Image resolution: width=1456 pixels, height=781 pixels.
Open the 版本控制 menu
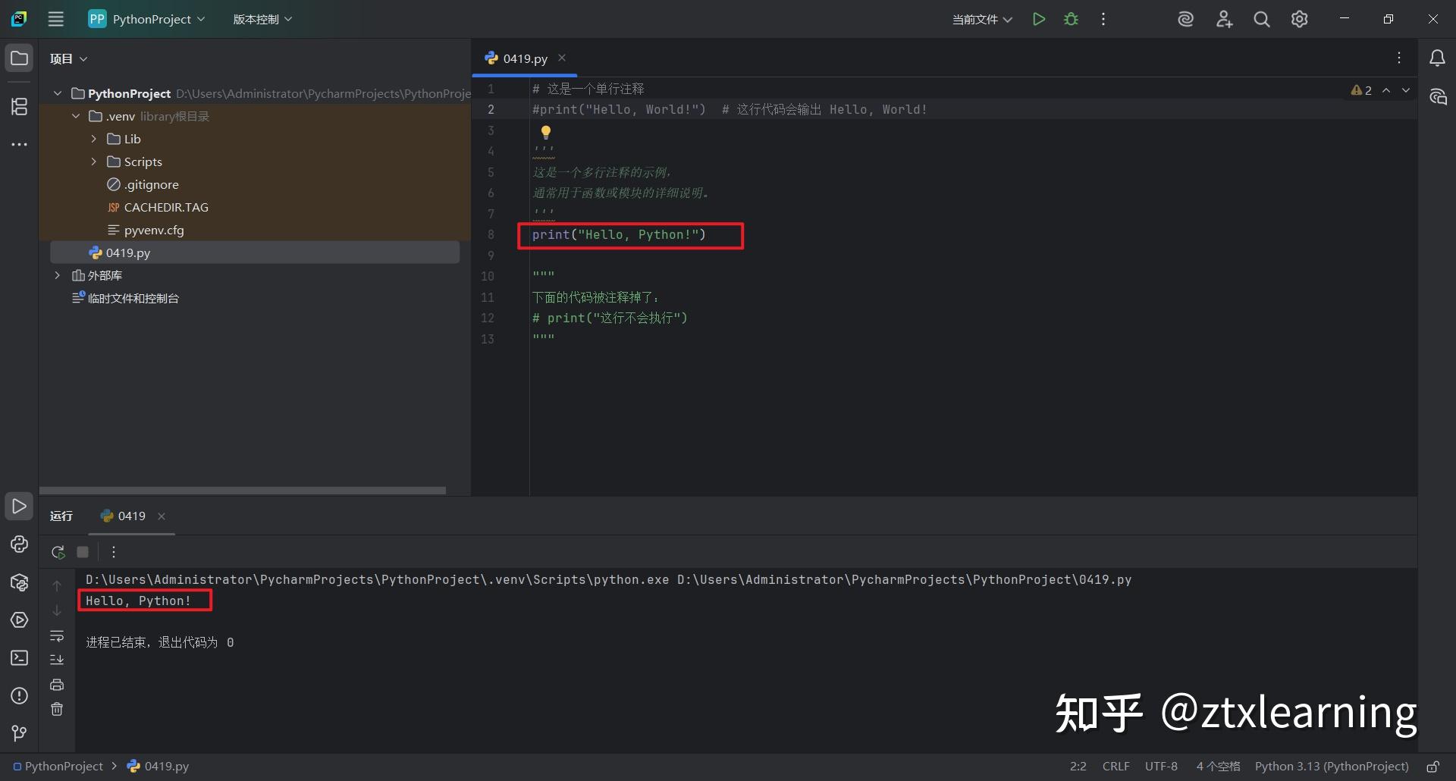point(262,19)
